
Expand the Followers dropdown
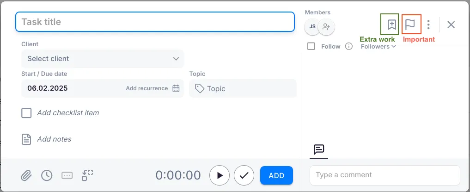point(378,46)
